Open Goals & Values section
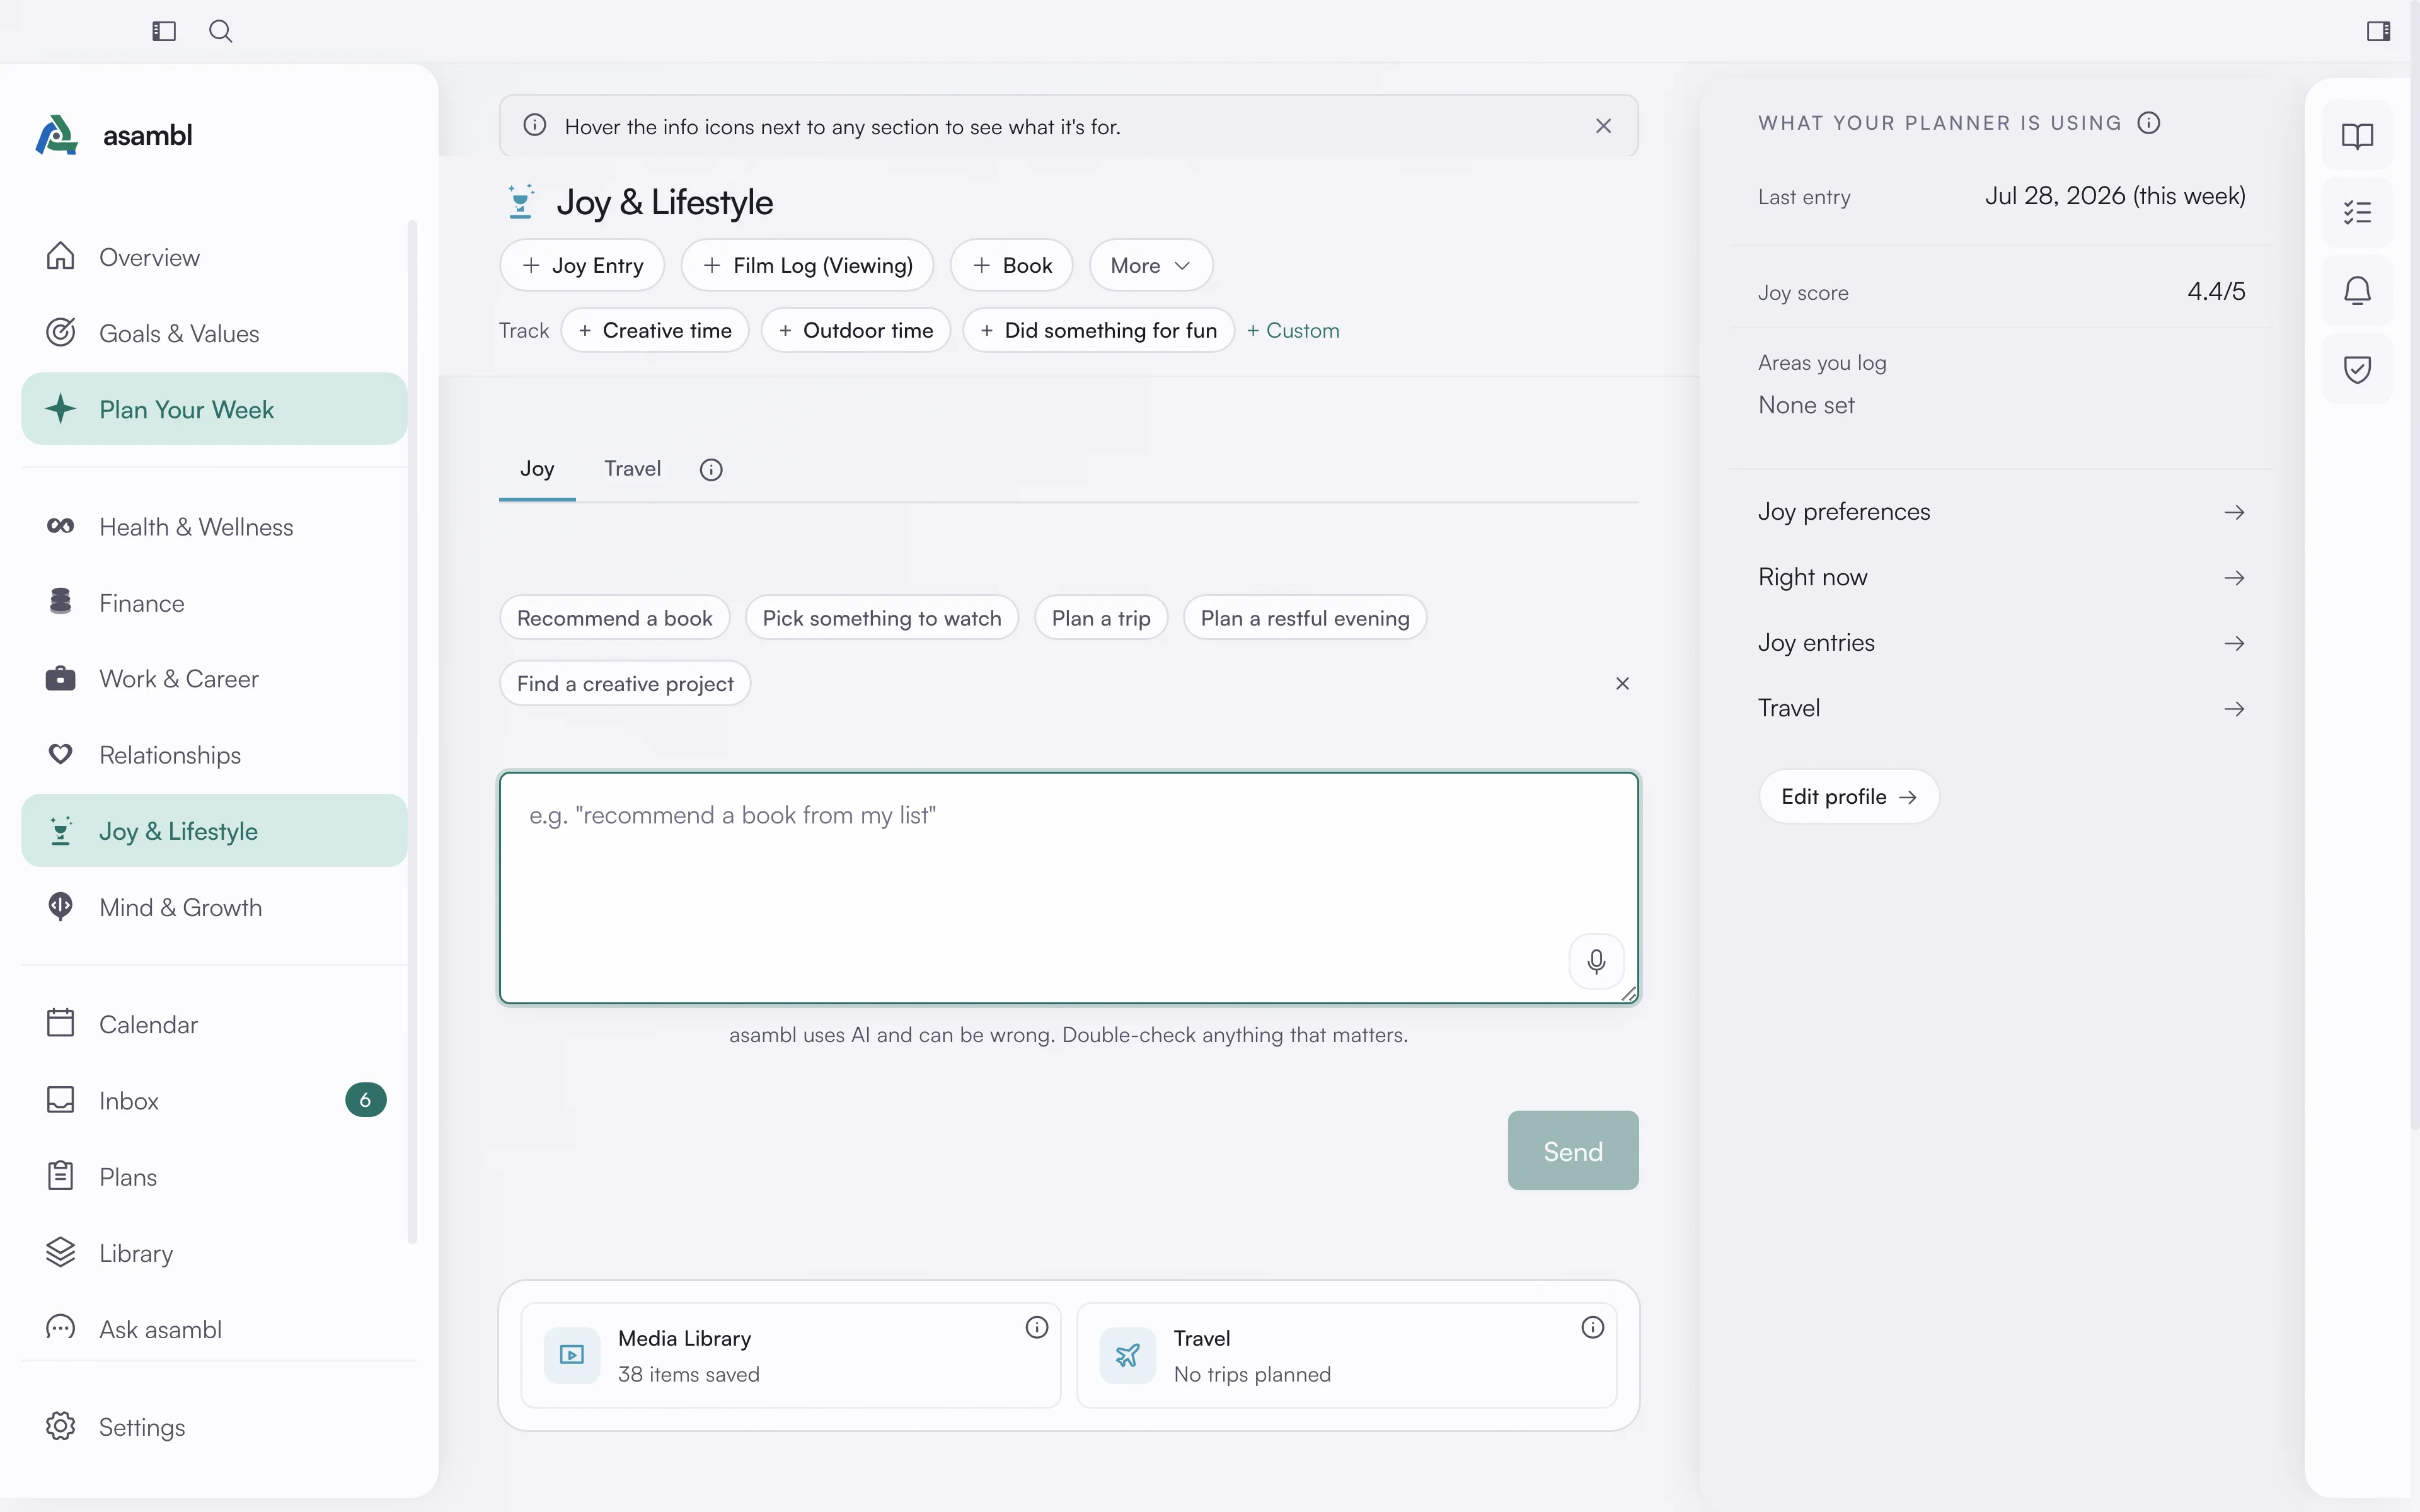2420x1512 pixels. pyautogui.click(x=214, y=333)
